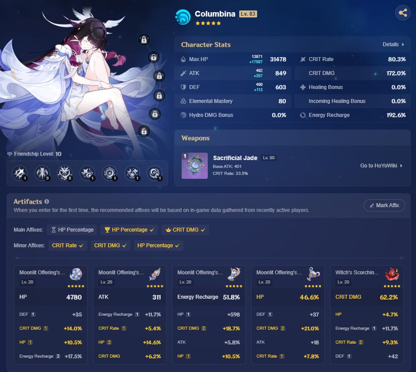Click the topmost locked constellation icon
The height and width of the screenshot is (372, 416).
tap(144, 40)
